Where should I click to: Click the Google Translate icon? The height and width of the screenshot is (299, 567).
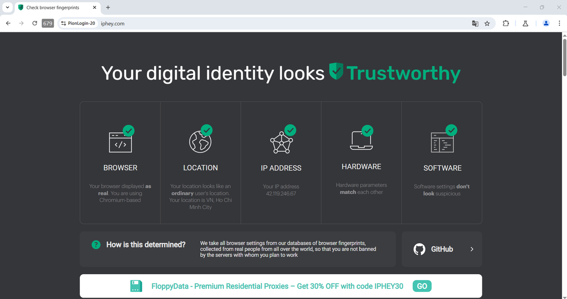tap(475, 23)
